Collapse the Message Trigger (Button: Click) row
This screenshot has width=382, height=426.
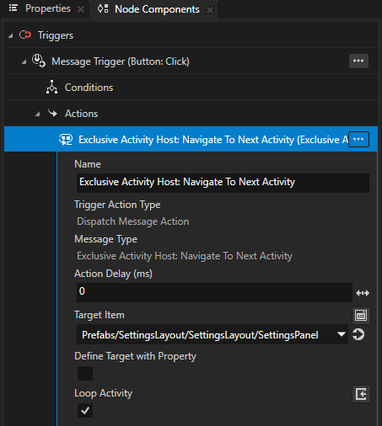pos(24,61)
